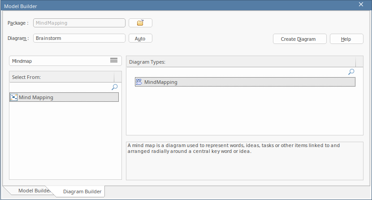Select the MindMapping diagram type icon
Screen dimensions: 372x200
139,82
